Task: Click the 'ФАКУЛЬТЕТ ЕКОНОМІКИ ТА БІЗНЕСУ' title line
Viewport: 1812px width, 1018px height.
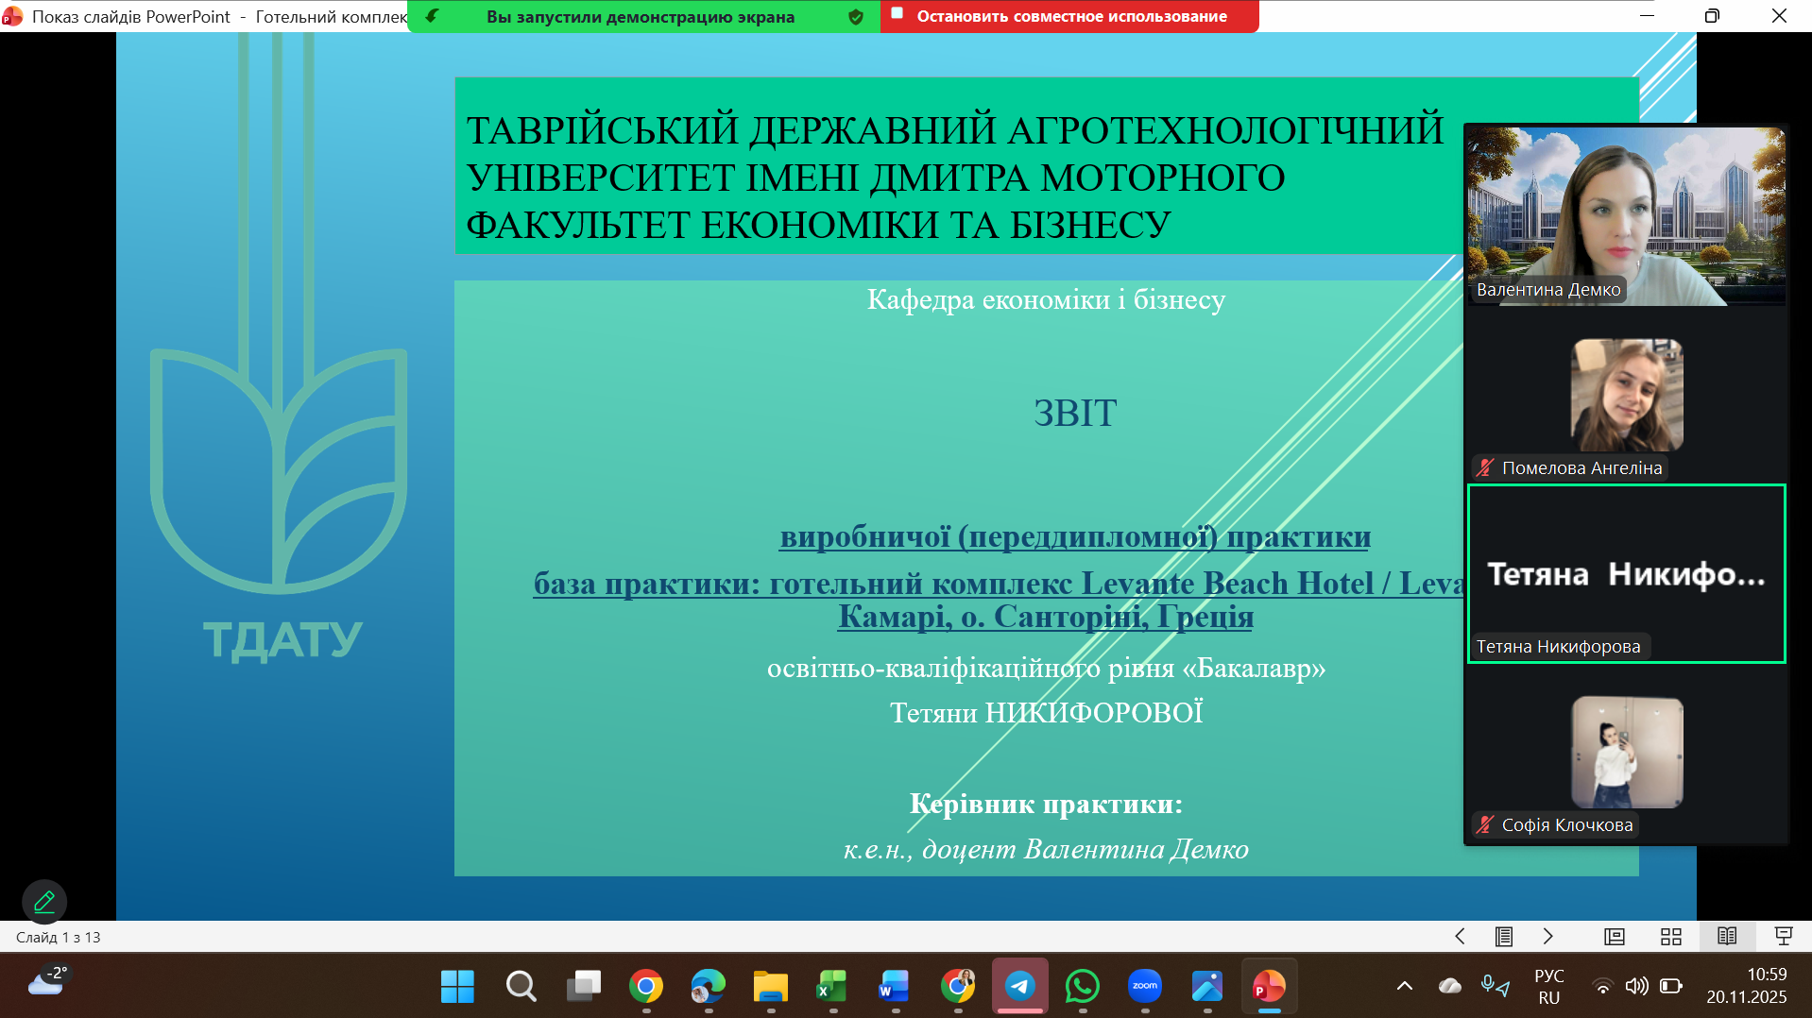Action: pyautogui.click(x=818, y=225)
